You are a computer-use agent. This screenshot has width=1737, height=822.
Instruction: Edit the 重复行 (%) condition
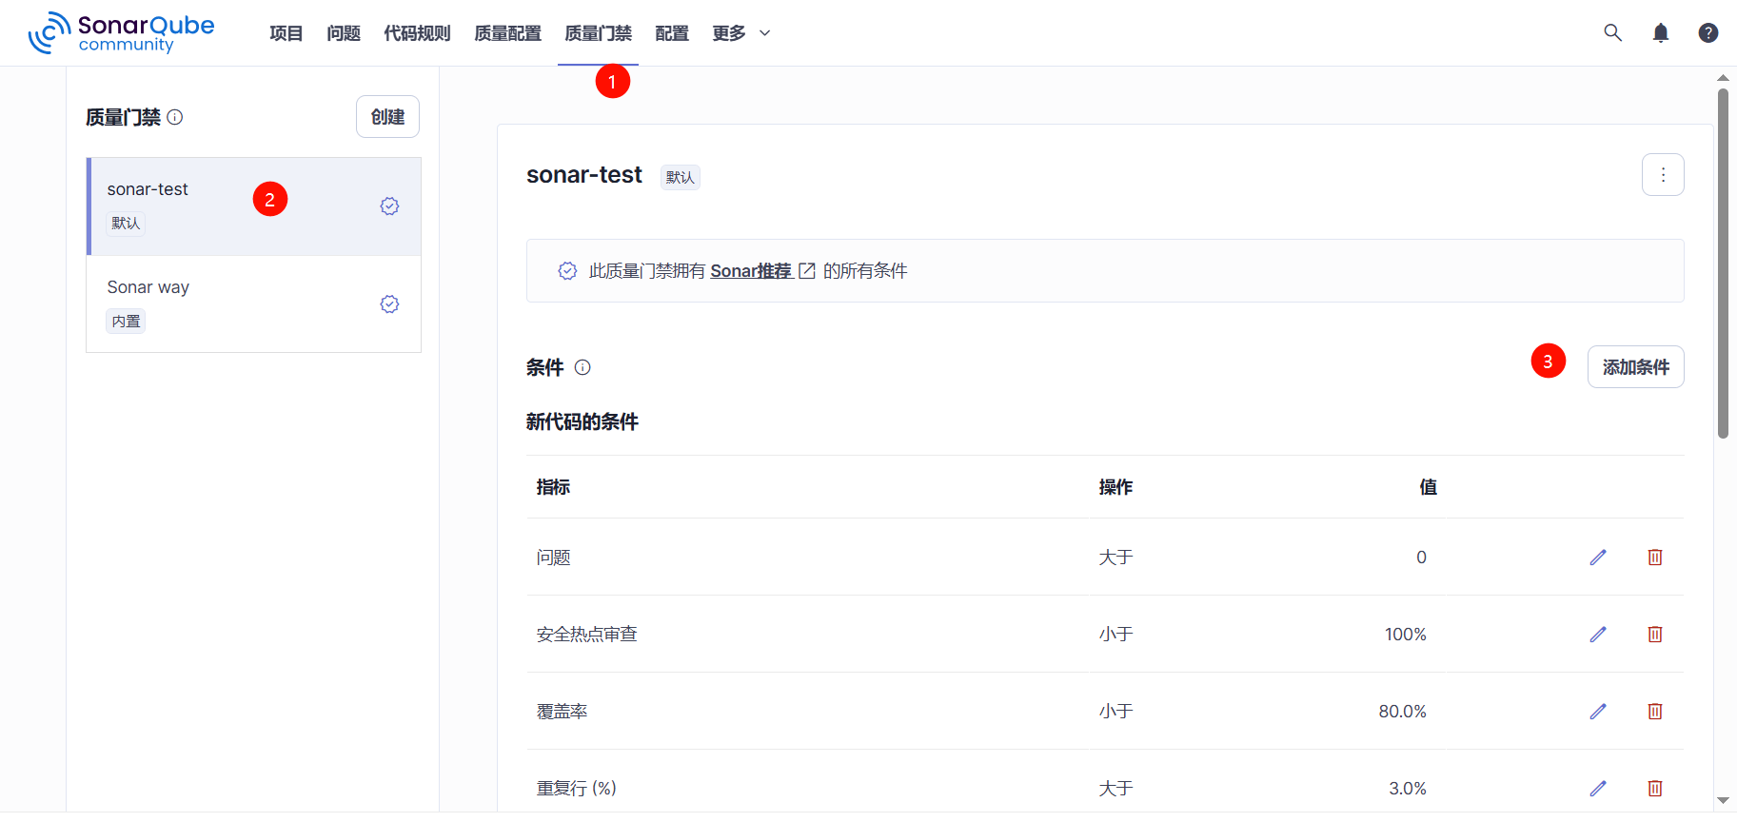(1597, 788)
